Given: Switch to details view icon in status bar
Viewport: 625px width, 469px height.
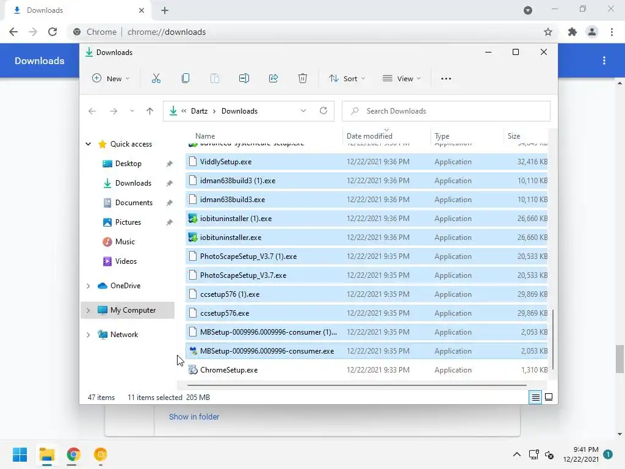Looking at the screenshot, I should [535, 397].
